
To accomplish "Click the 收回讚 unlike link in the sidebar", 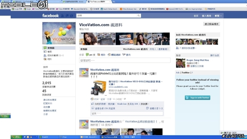I will click(47, 107).
